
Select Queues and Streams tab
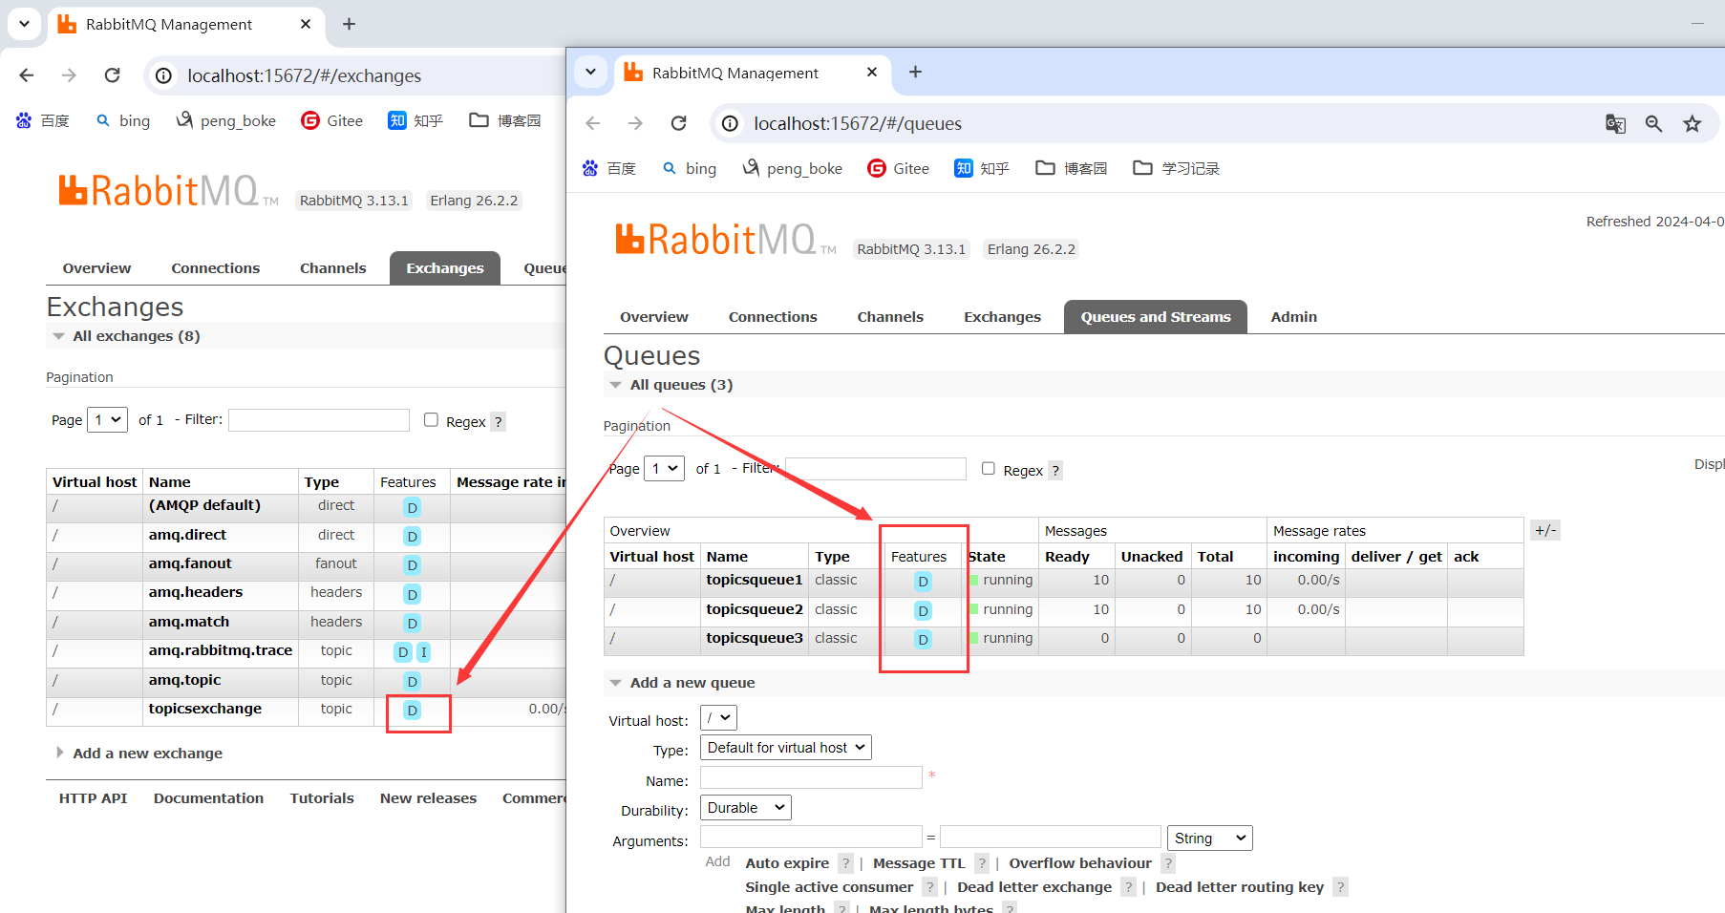pyautogui.click(x=1156, y=317)
